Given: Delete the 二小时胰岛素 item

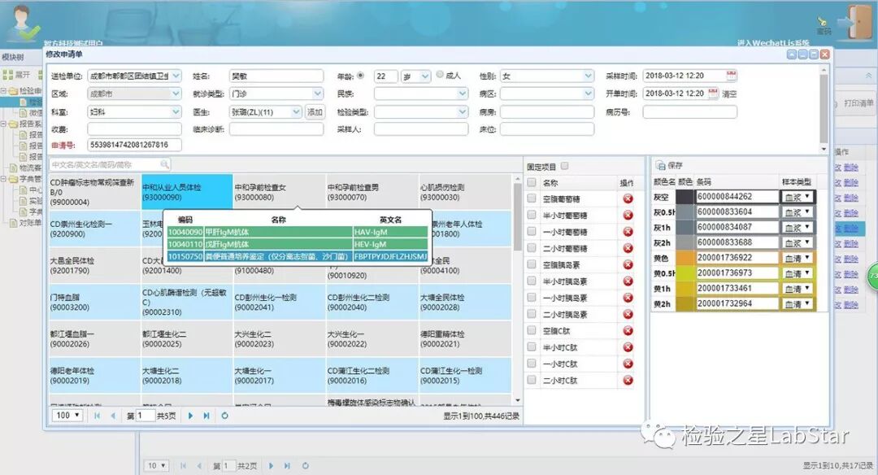Looking at the screenshot, I should pyautogui.click(x=628, y=314).
